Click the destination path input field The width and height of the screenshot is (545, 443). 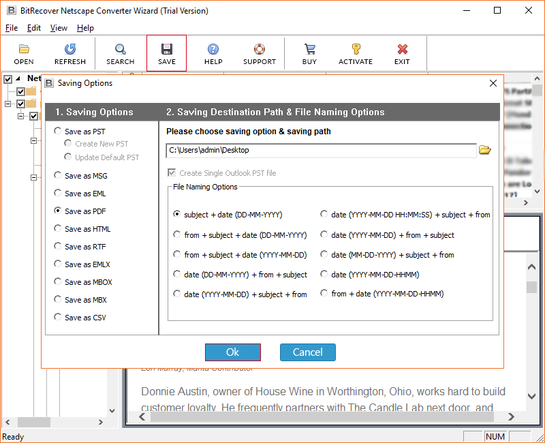pyautogui.click(x=321, y=150)
